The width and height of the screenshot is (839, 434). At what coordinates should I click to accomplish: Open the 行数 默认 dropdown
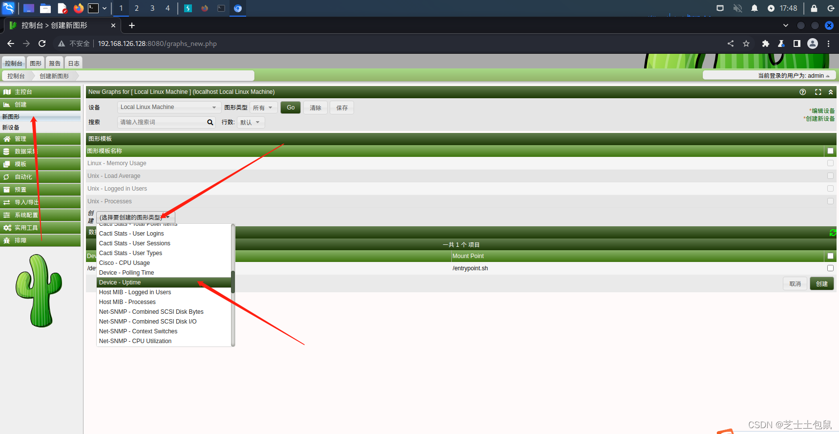click(251, 122)
